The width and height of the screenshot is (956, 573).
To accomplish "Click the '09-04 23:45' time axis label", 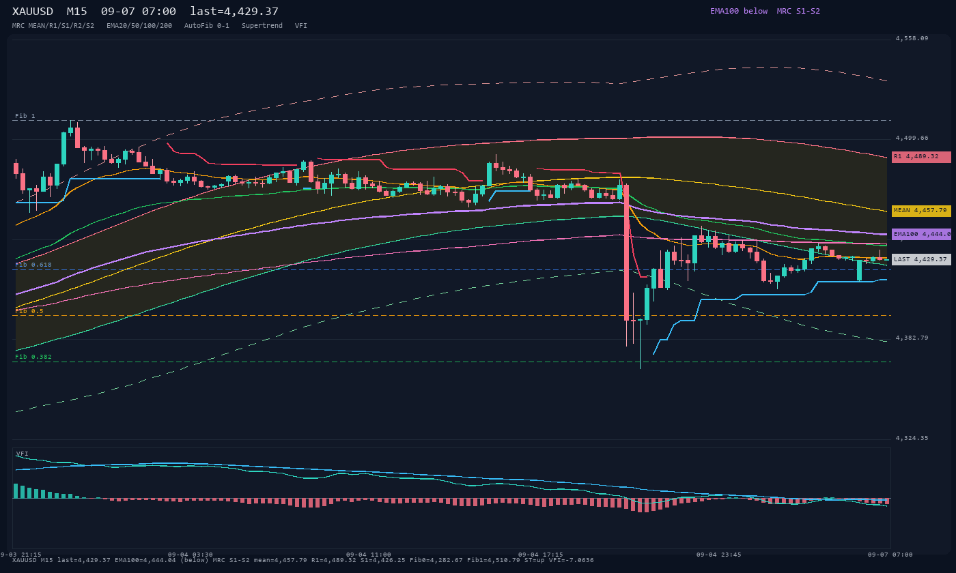I will coord(719,555).
